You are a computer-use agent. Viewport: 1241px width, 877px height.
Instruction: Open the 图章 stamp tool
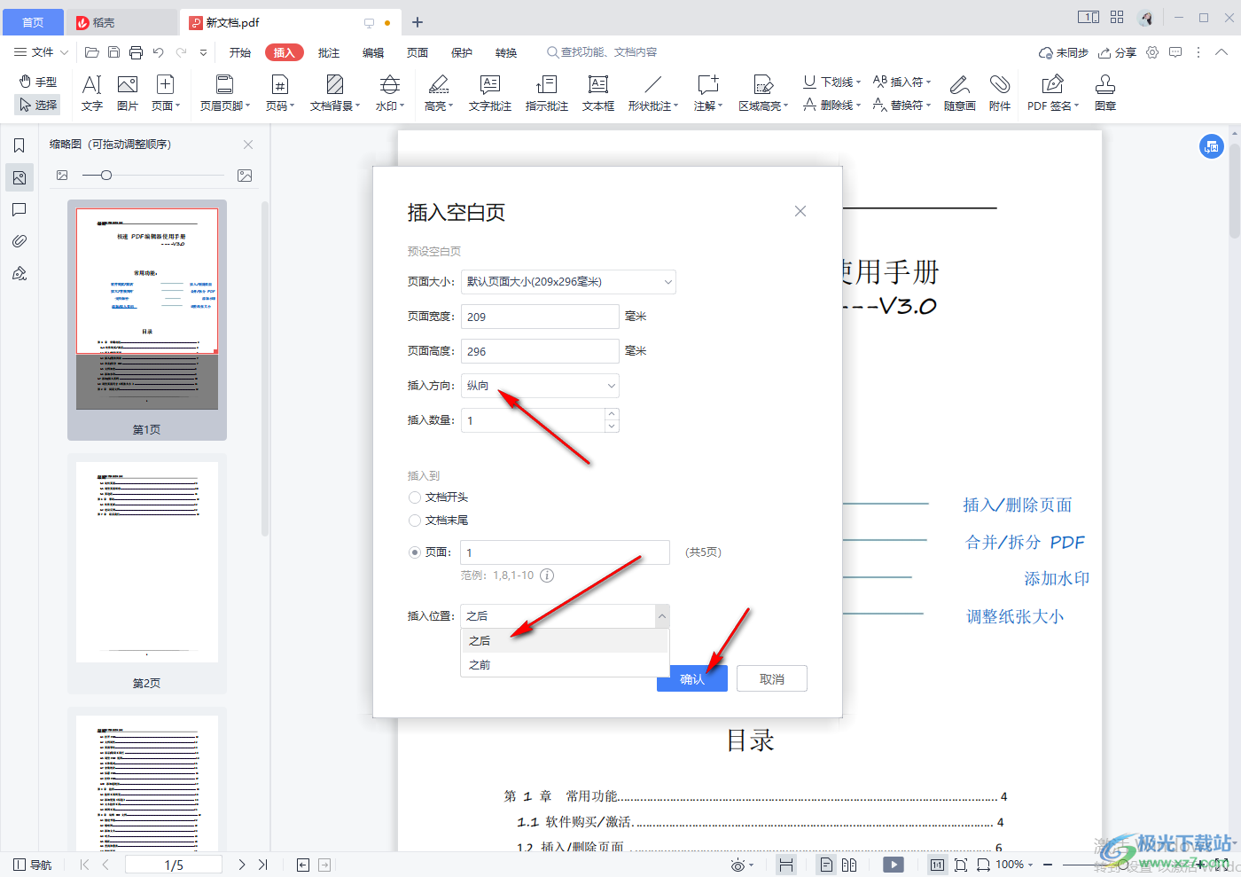1105,93
